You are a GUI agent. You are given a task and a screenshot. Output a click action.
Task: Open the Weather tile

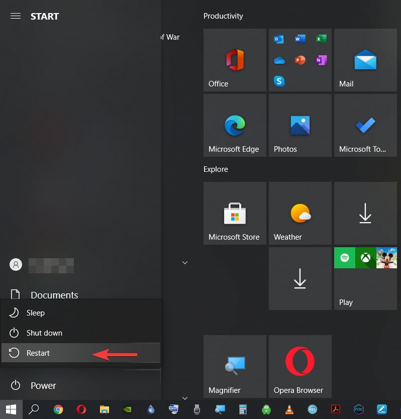click(300, 213)
